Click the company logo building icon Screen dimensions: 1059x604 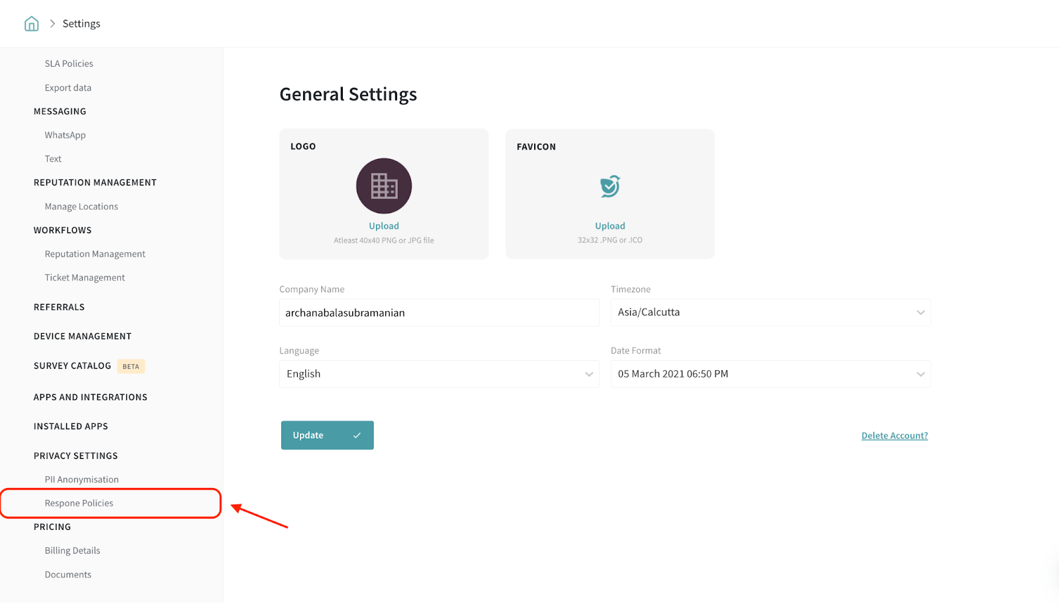click(x=384, y=186)
